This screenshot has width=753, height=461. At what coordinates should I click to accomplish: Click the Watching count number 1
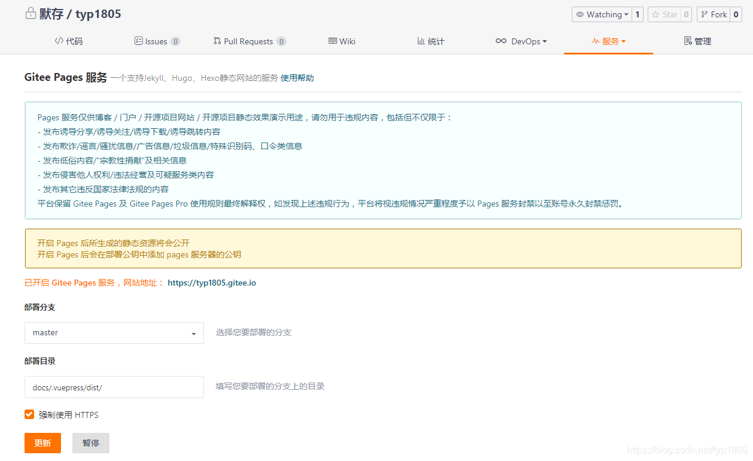coord(638,14)
